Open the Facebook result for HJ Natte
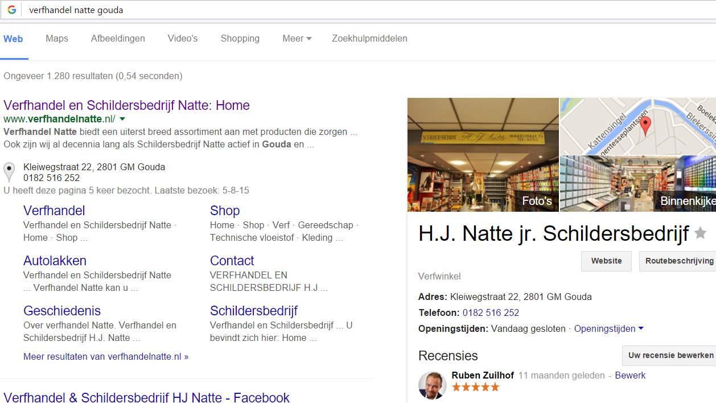Viewport: 716px width, 403px height. (x=146, y=397)
